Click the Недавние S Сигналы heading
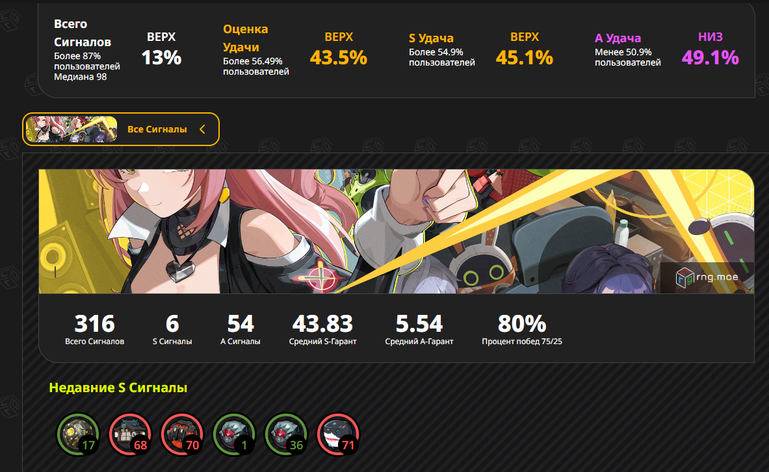The width and height of the screenshot is (769, 472). (118, 388)
